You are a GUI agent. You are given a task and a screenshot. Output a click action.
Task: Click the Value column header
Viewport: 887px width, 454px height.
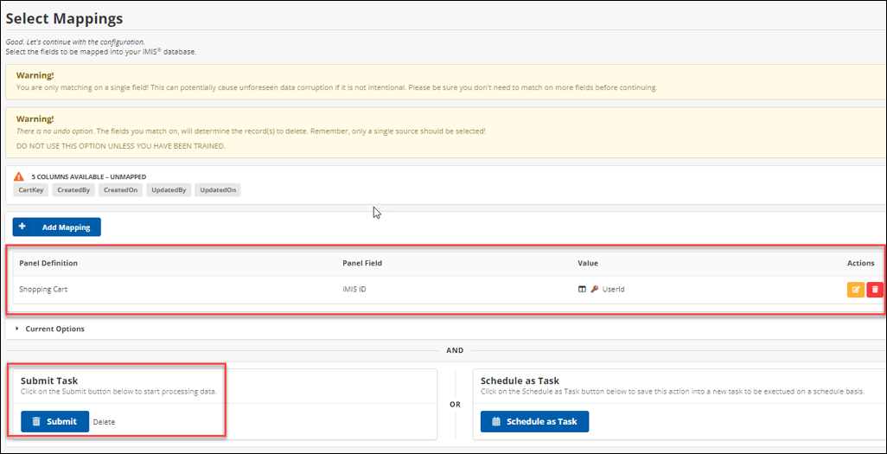click(x=588, y=263)
